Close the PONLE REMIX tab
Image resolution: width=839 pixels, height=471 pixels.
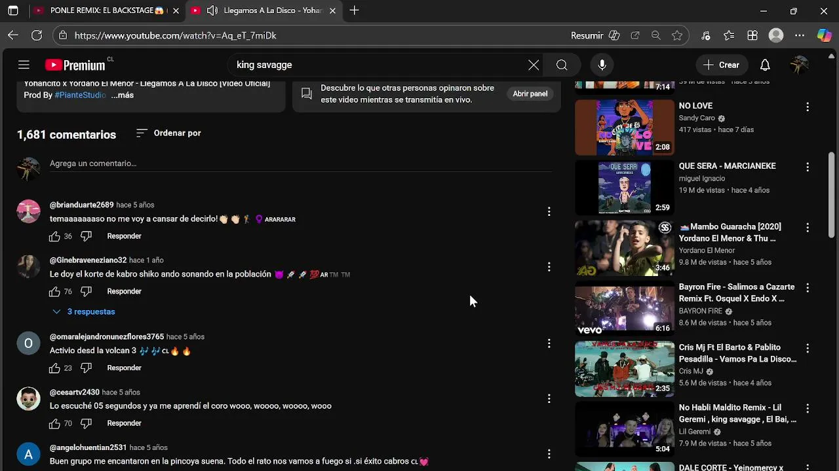(175, 10)
